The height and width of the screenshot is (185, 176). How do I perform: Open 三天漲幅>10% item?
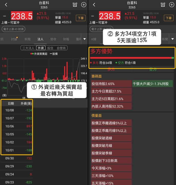[x=111, y=176]
